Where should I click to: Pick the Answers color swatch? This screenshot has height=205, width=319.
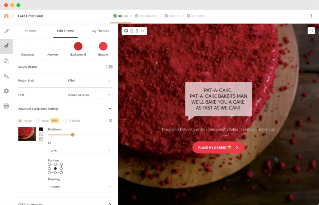point(53,46)
